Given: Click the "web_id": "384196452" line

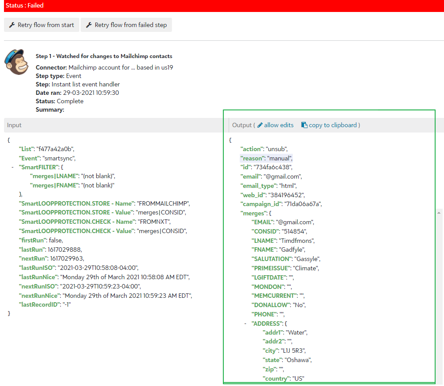Looking at the screenshot, I should pos(273,195).
